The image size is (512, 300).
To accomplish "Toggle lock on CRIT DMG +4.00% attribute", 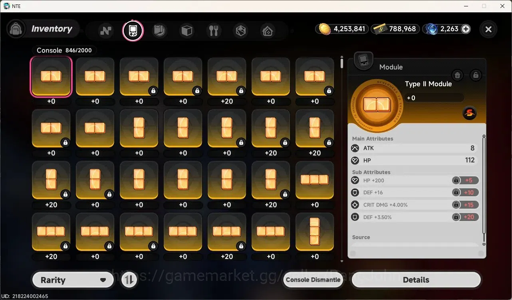I will tap(456, 205).
